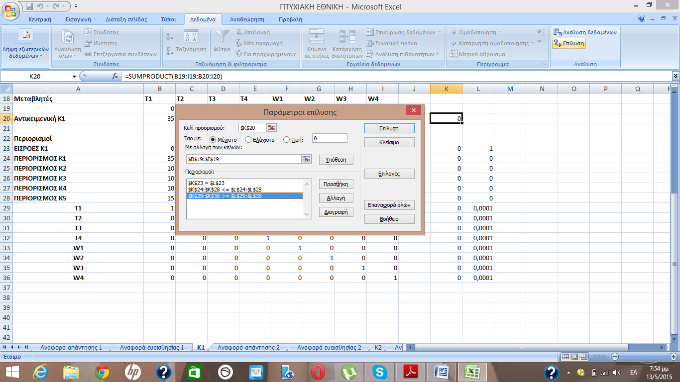This screenshot has height=382, width=680.
Task: Open the Ταξινόμηση sort dialog
Action: coord(191,41)
